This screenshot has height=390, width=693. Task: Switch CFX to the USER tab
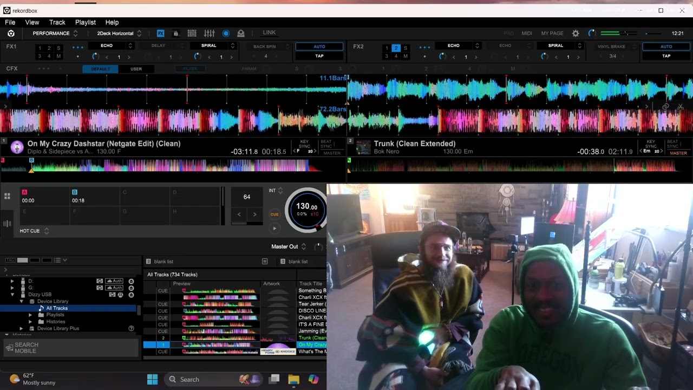point(136,69)
